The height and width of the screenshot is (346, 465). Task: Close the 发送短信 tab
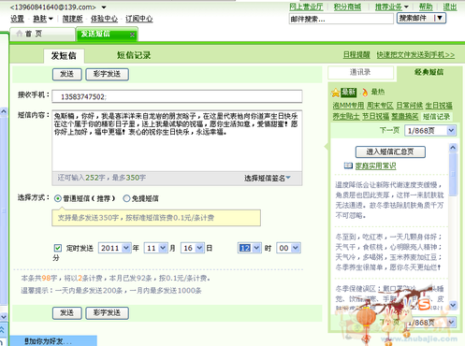[x=132, y=35]
